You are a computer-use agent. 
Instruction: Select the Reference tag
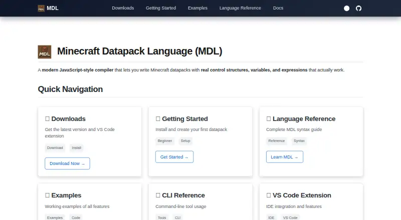277,141
